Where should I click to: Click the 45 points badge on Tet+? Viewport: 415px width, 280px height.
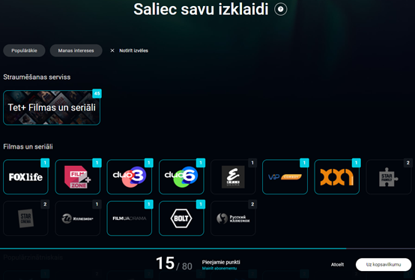pos(97,94)
